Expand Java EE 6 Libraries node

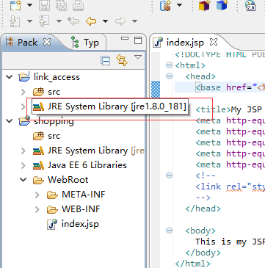pos(23,165)
